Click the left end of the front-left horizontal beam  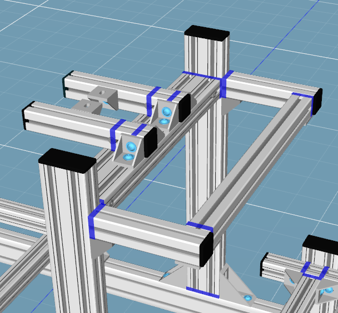point(26,115)
